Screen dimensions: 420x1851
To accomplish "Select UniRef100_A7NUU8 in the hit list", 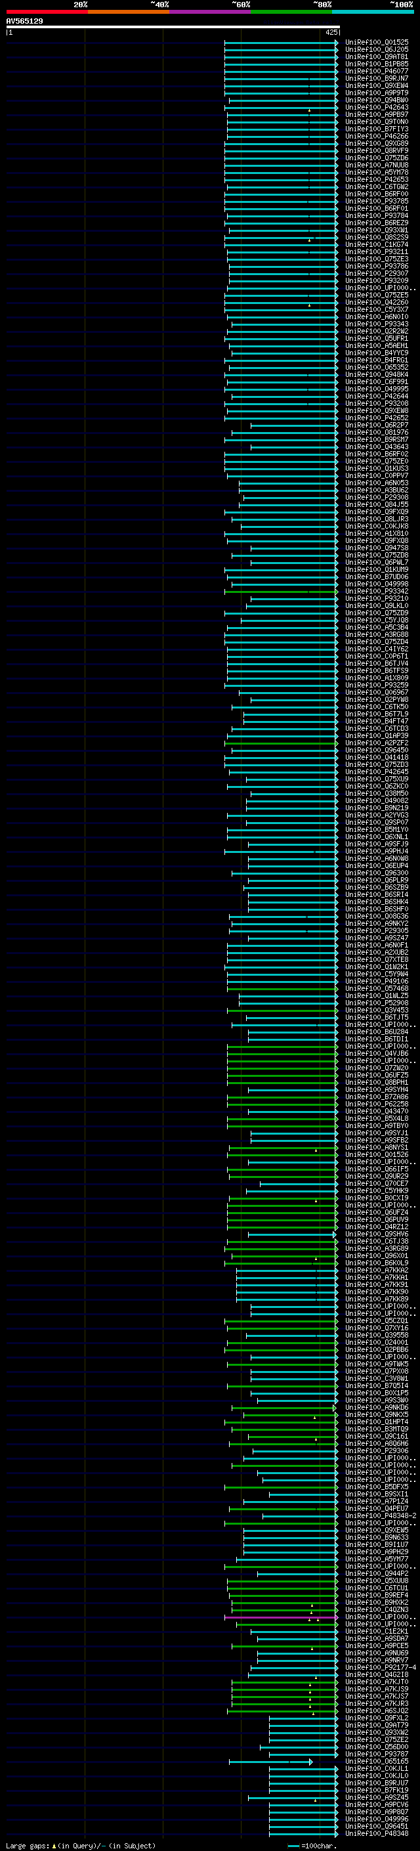I will pos(377,165).
